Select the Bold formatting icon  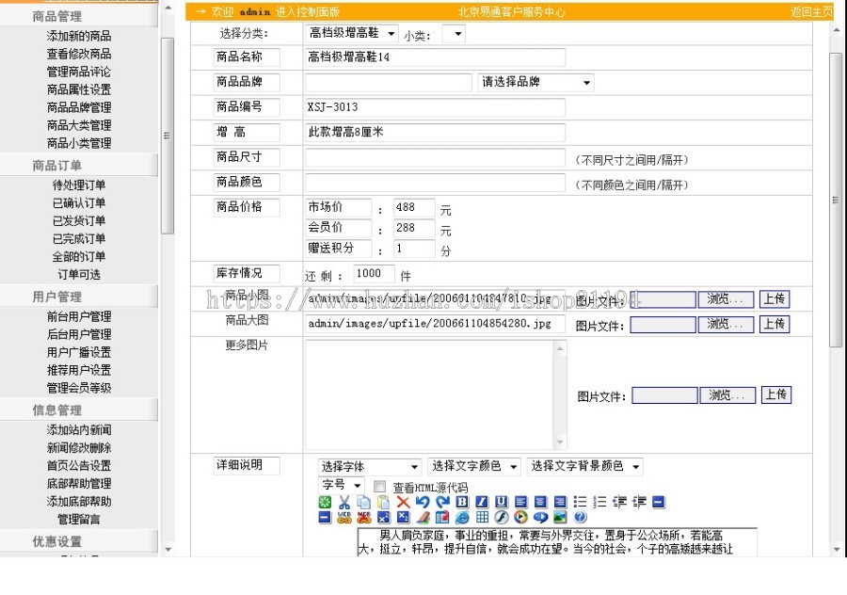click(460, 502)
